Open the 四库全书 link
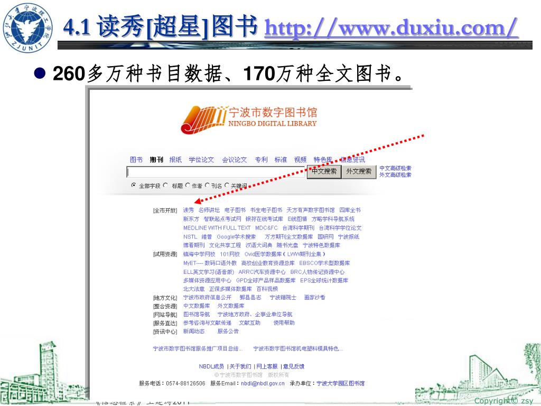The height and width of the screenshot is (406, 541). pos(350,210)
